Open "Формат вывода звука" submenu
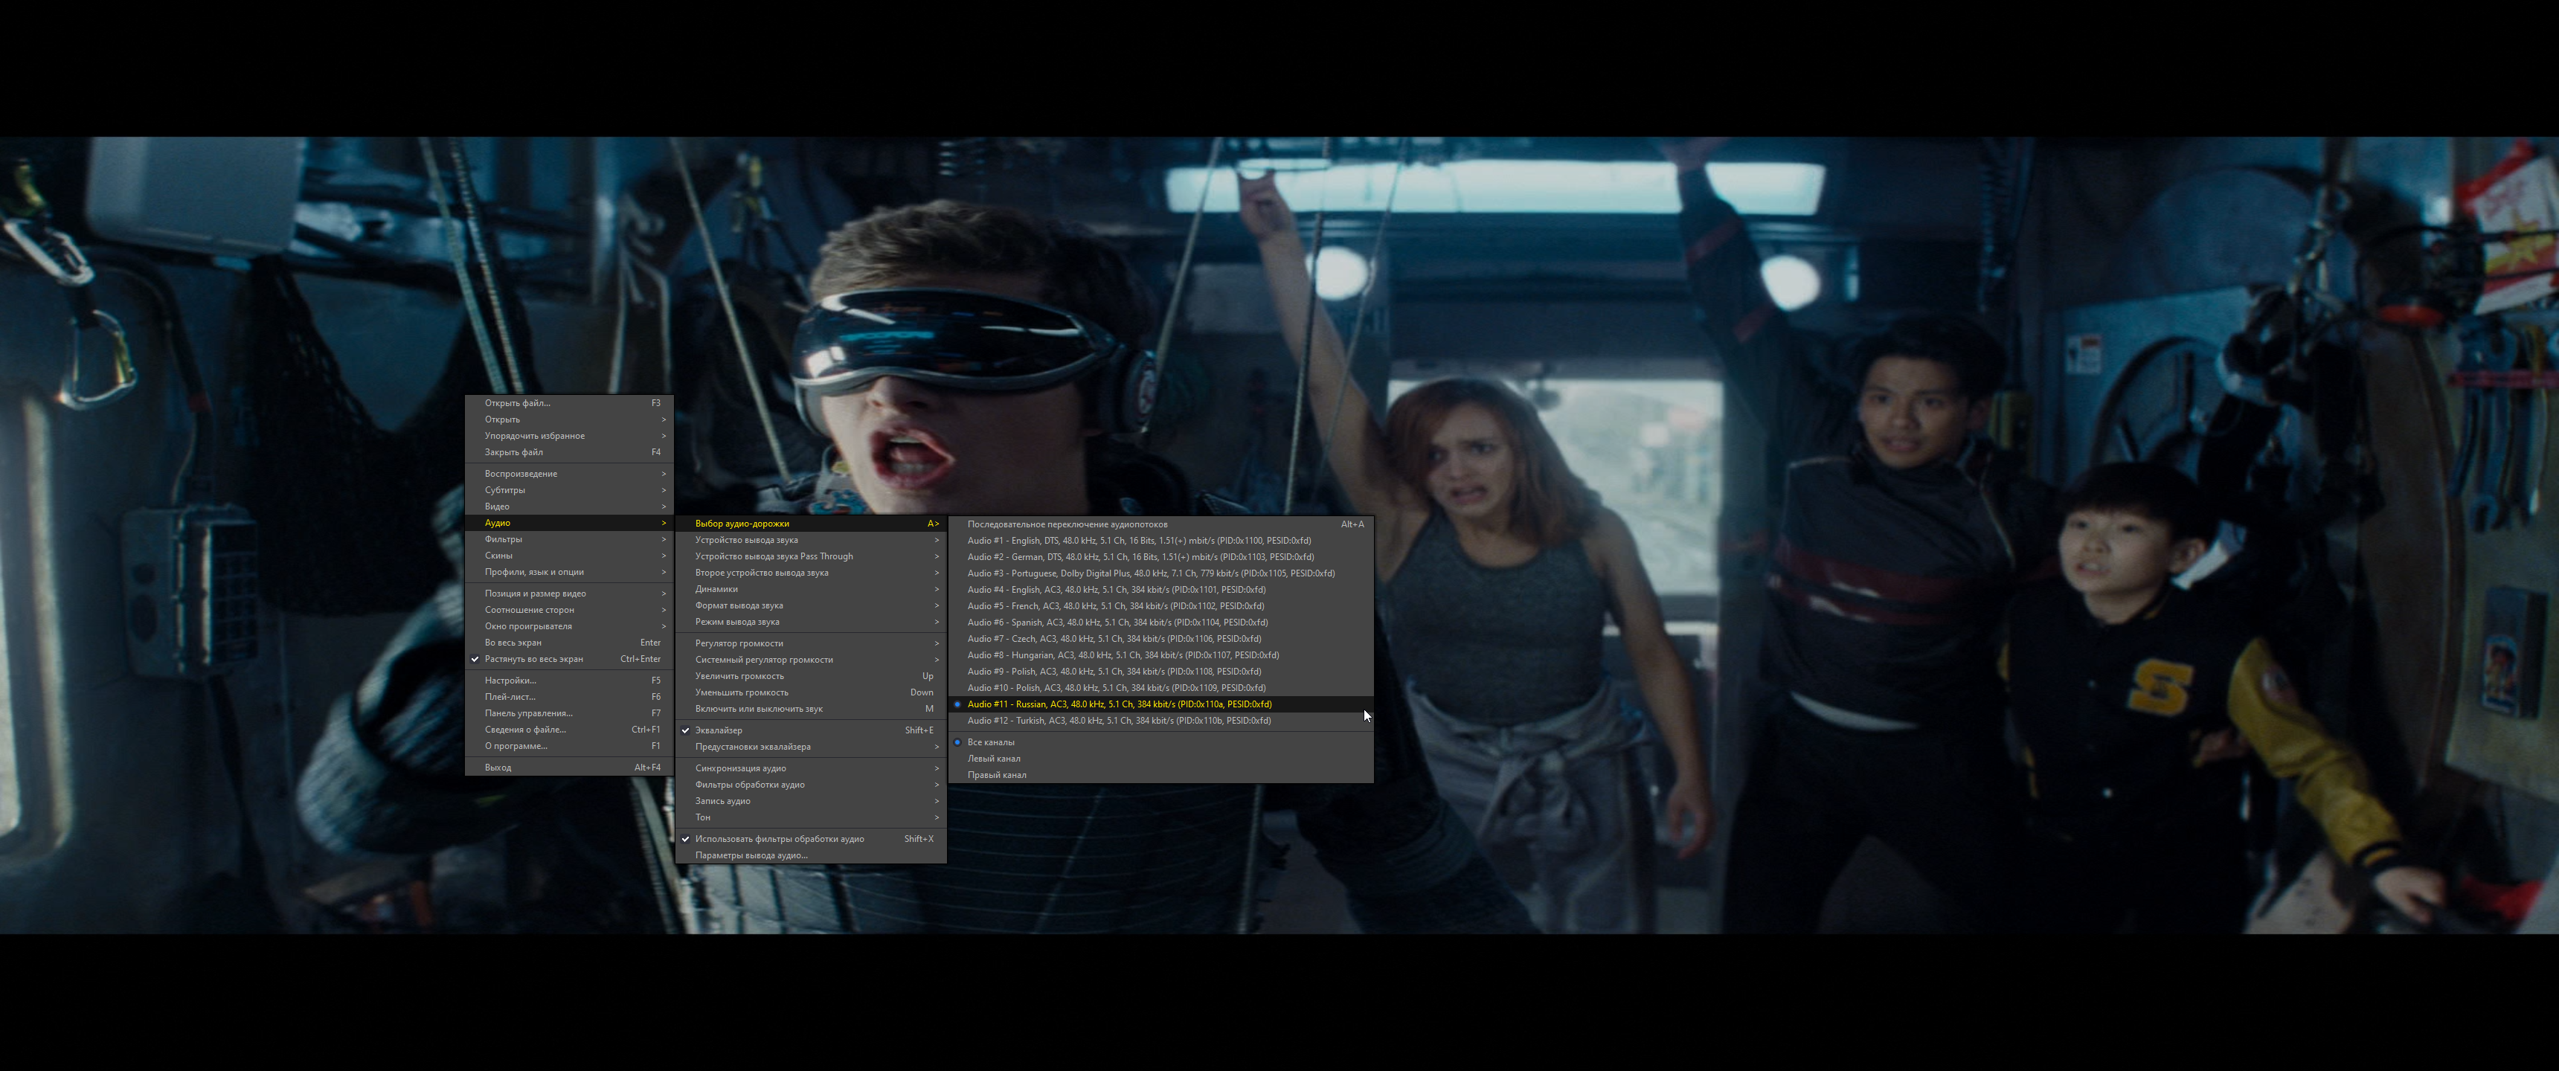The width and height of the screenshot is (2559, 1071). pos(811,605)
